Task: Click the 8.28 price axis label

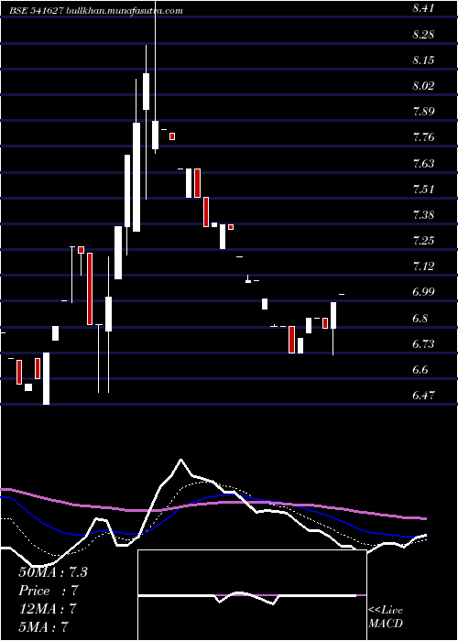Action: (x=423, y=35)
